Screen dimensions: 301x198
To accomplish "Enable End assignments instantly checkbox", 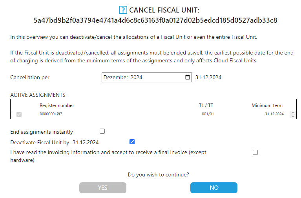I will pos(102,131).
